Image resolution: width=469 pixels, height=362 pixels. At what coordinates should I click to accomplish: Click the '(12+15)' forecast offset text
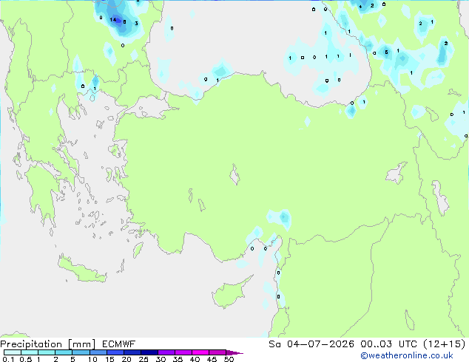445,344
